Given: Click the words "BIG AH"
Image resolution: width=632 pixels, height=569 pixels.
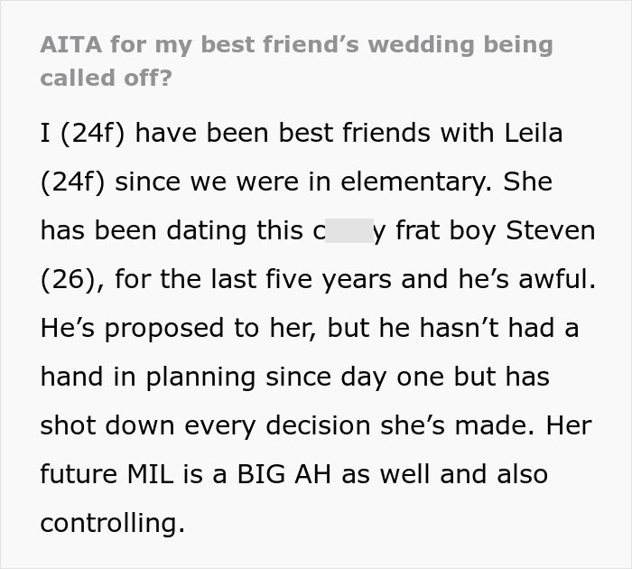Looking at the screenshot, I should pyautogui.click(x=284, y=474).
